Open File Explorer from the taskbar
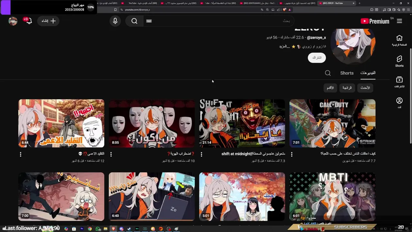 pos(105,229)
